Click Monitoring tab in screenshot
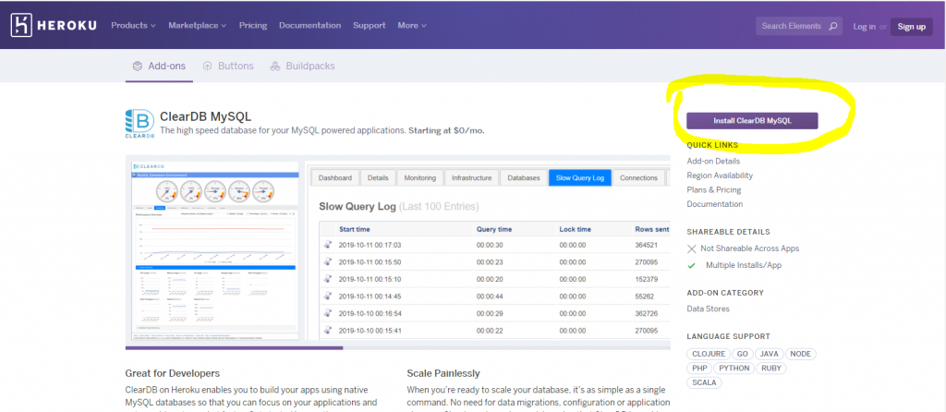Screen dimensions: 946x412 pyautogui.click(x=420, y=178)
